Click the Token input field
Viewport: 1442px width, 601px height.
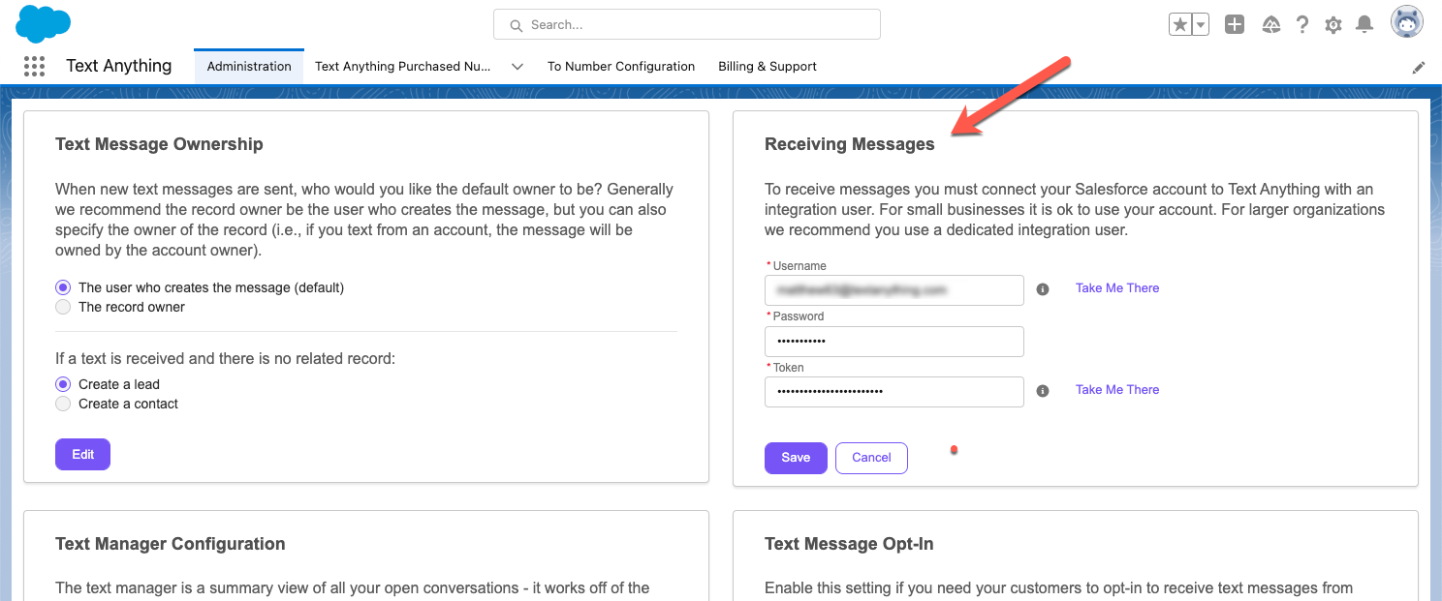pyautogui.click(x=894, y=392)
